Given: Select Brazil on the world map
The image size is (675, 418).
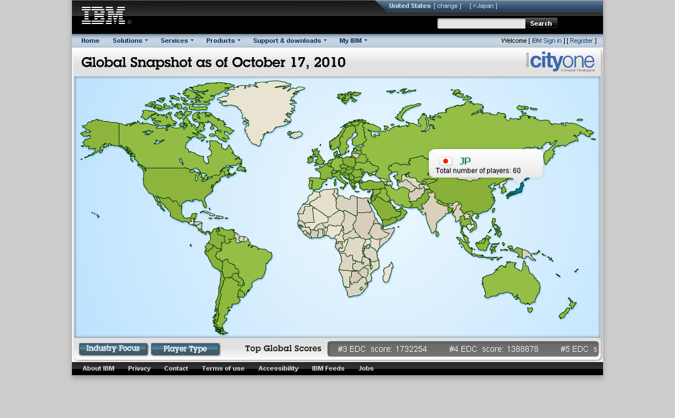Looking at the screenshot, I should coord(244,262).
